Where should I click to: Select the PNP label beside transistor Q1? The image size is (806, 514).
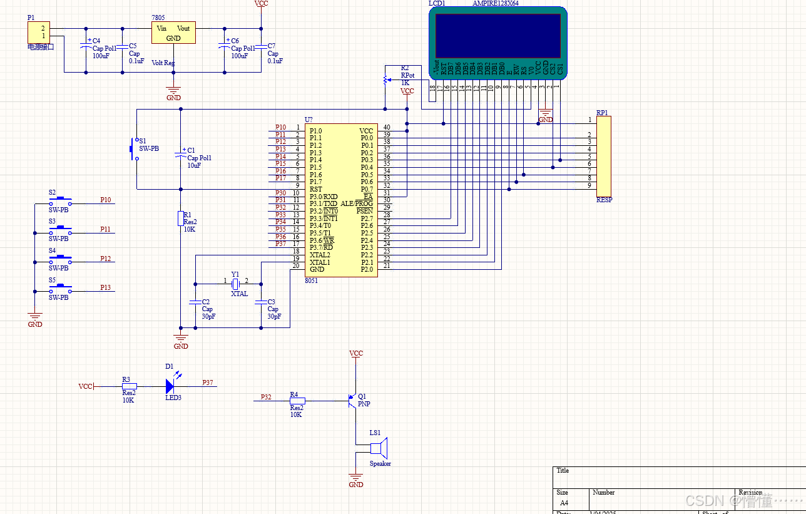tap(364, 404)
